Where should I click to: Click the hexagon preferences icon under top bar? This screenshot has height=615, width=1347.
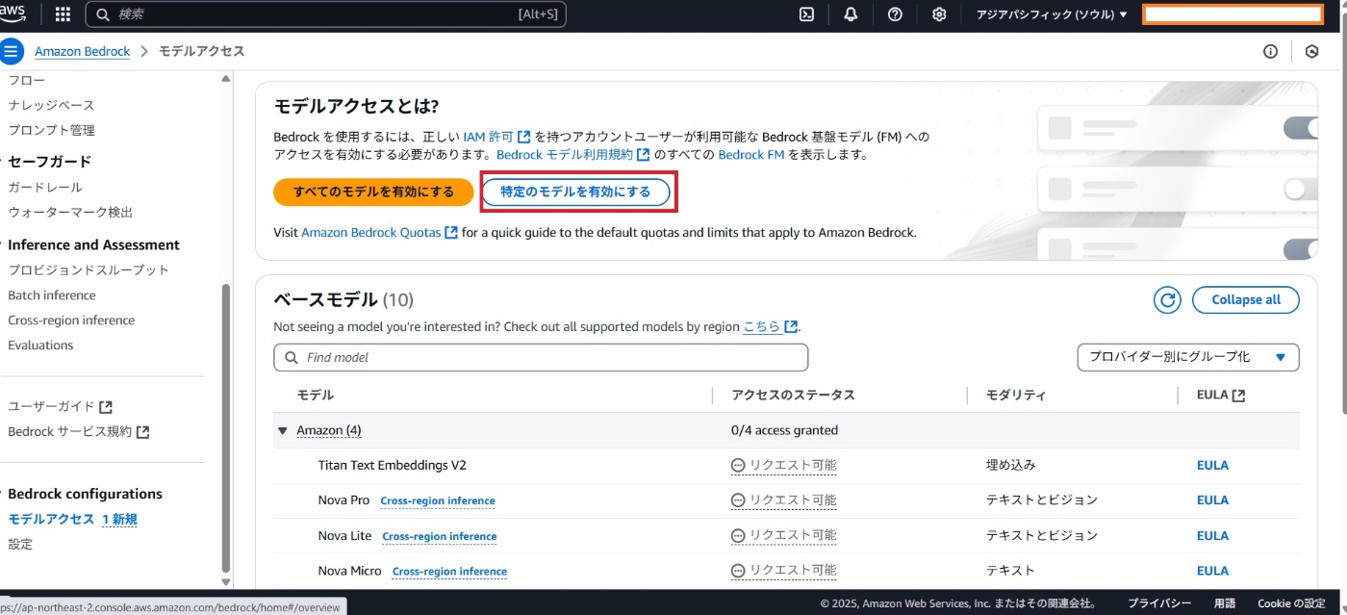pyautogui.click(x=1311, y=52)
